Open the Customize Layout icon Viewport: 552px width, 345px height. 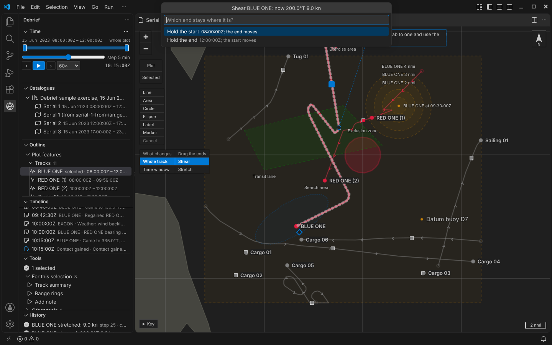[480, 7]
